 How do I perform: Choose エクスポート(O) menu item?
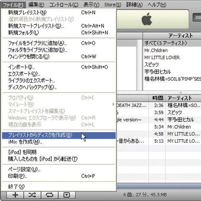point(59,74)
